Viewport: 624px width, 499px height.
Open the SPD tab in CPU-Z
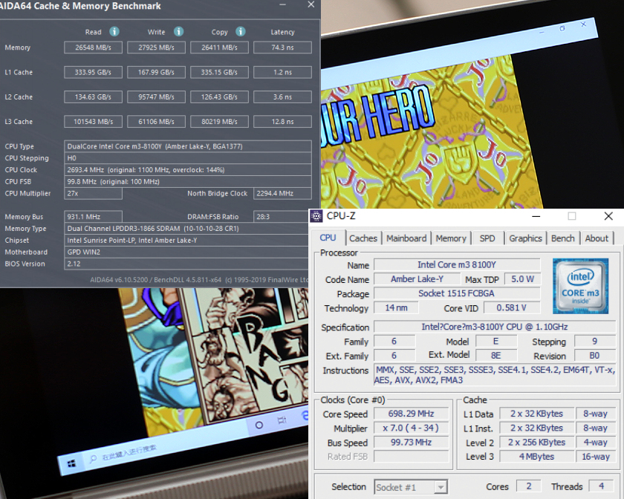click(x=487, y=238)
